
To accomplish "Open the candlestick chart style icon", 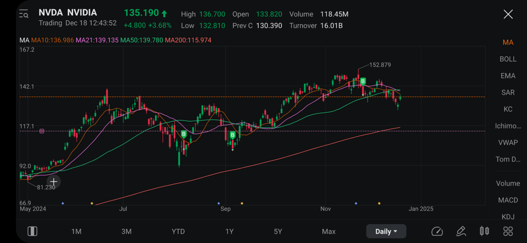I will [484, 231].
